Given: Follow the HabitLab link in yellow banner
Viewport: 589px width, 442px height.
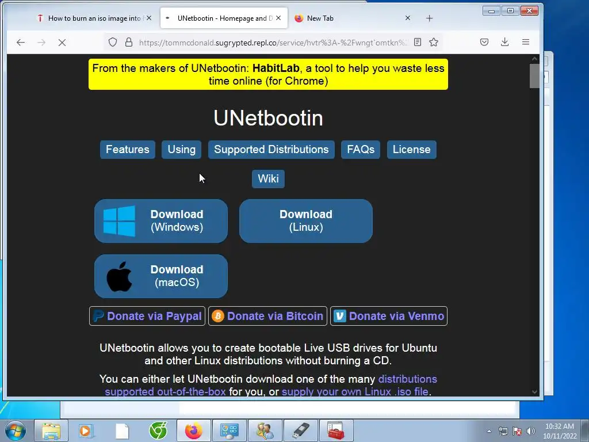Looking at the screenshot, I should click(276, 68).
